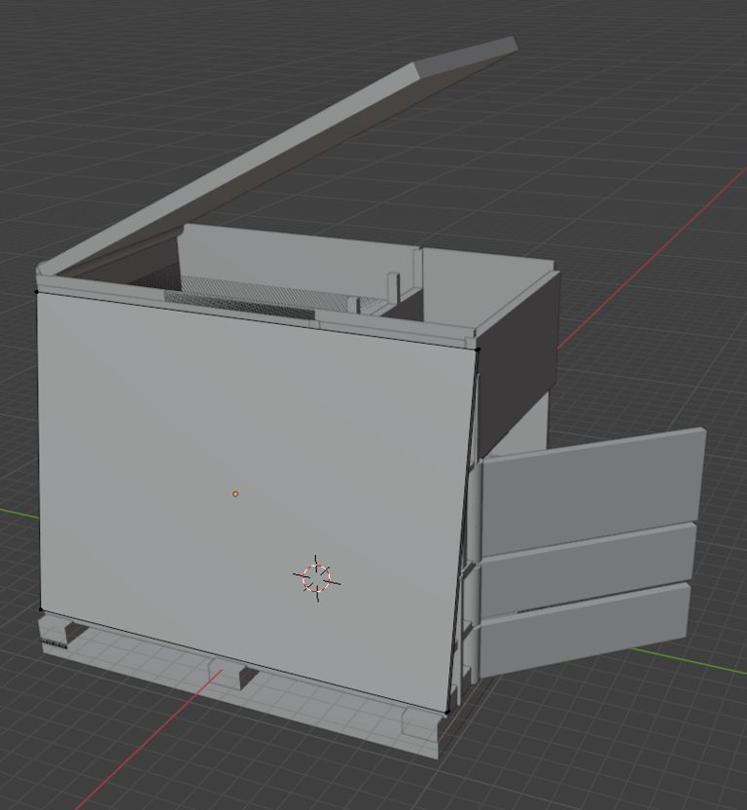Select the upper-left corner vertex of front panel
Viewport: 747px width, 810px height.
tap(36, 292)
